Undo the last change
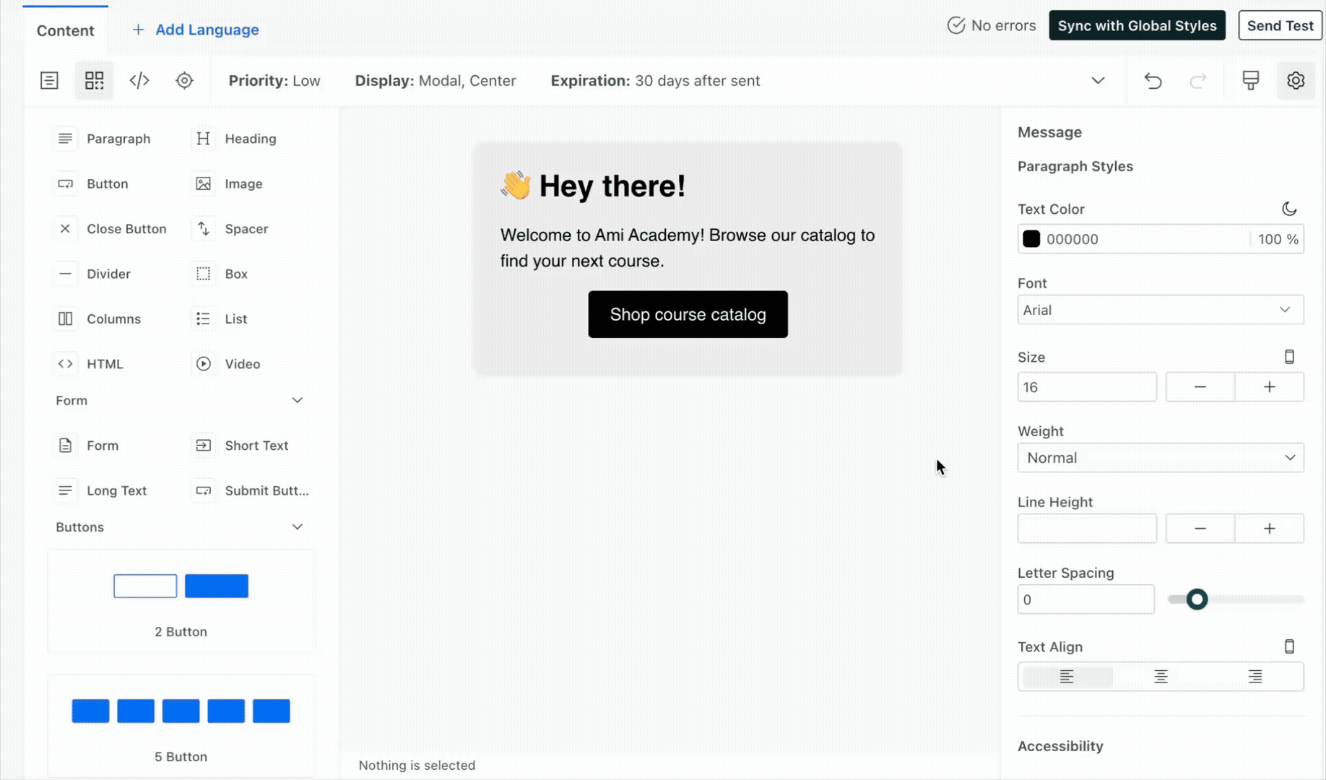Viewport: 1326px width, 780px height. 1152,81
